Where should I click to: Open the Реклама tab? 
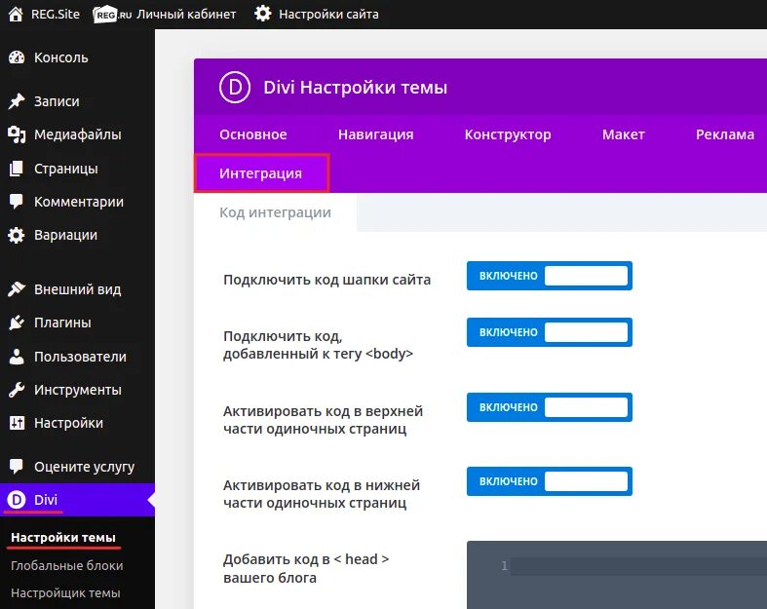click(724, 134)
